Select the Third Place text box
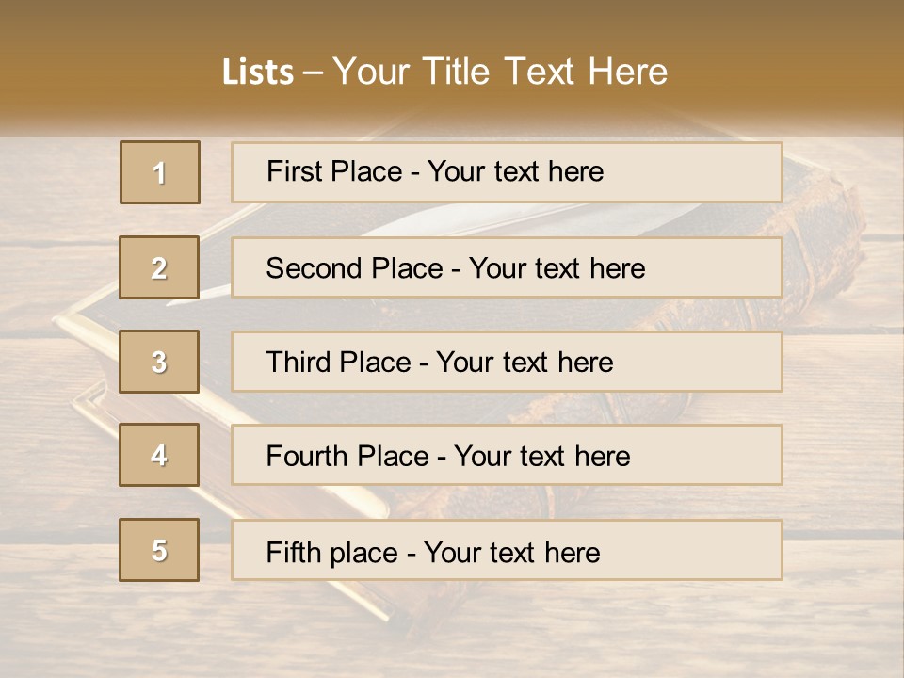 [x=507, y=362]
